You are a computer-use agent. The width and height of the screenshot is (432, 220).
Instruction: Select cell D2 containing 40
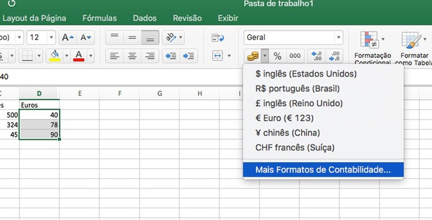[x=40, y=115]
